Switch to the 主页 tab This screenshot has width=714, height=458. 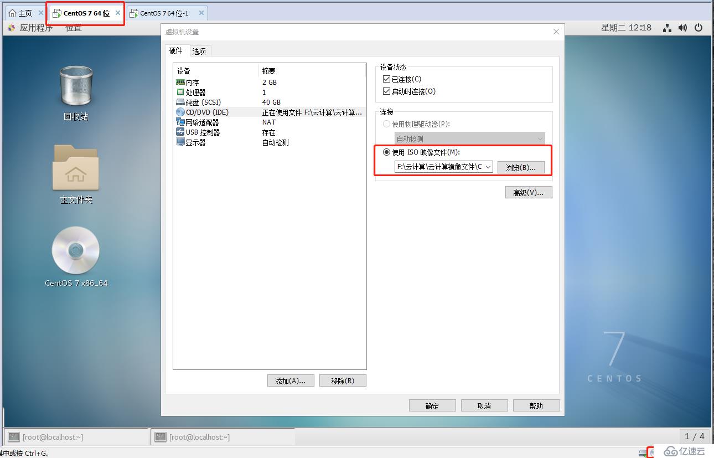tap(25, 13)
